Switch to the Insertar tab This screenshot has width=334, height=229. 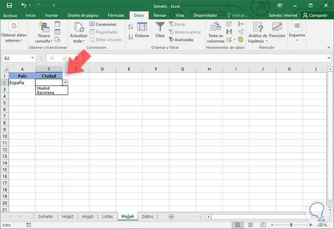[x=52, y=16]
